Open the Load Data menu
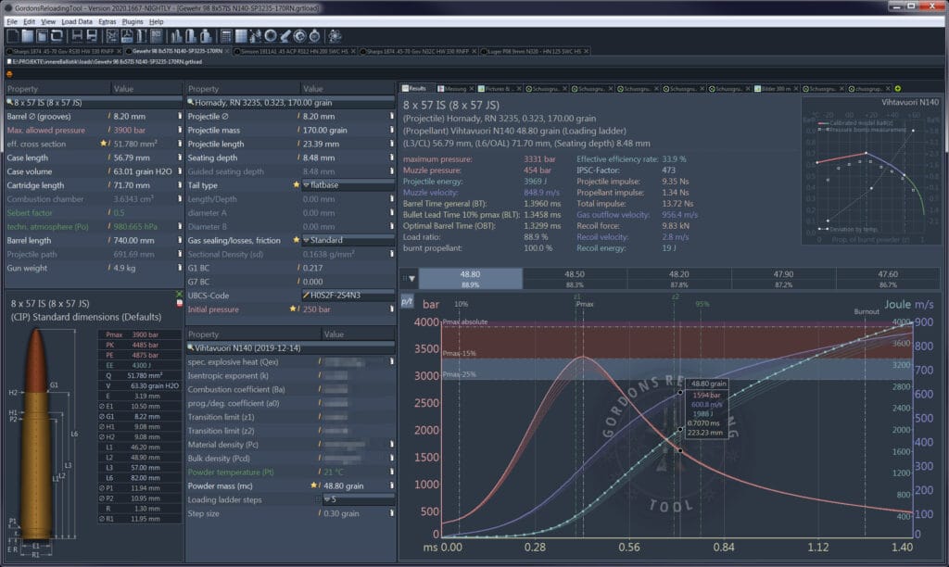Image resolution: width=949 pixels, height=567 pixels. pyautogui.click(x=77, y=20)
